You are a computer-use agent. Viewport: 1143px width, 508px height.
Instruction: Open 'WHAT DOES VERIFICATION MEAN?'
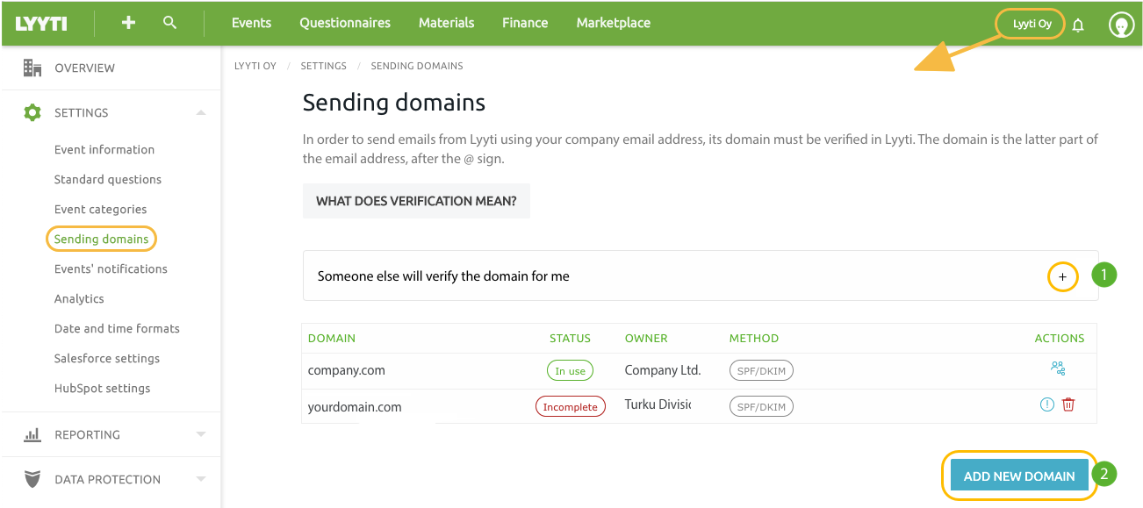416,201
